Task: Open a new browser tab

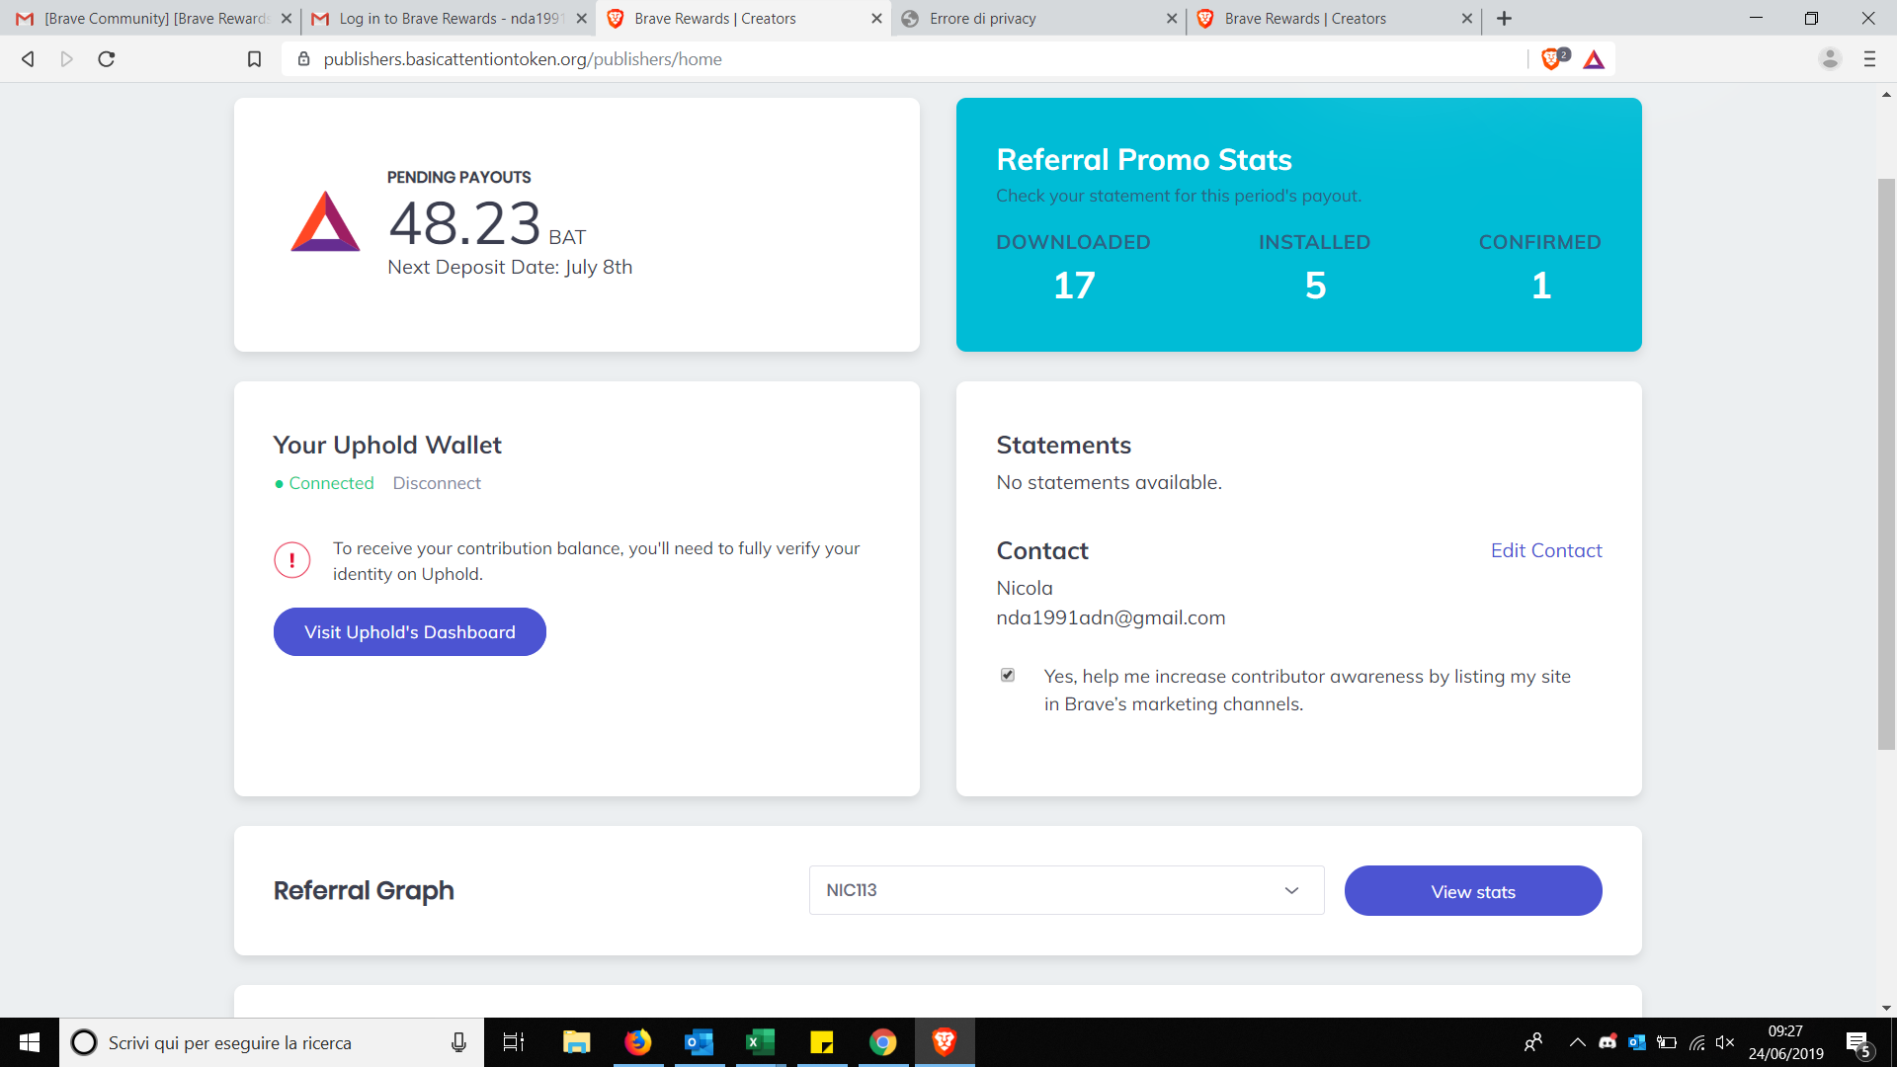Action: click(x=1504, y=18)
